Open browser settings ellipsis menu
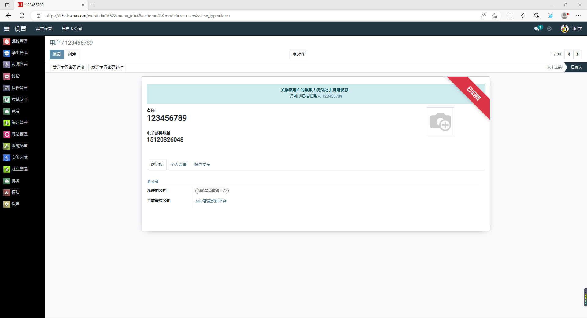Viewport: 587px width, 318px height. coord(578,16)
